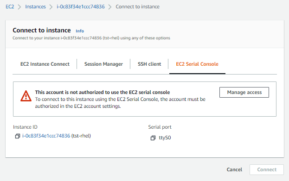
Task: Cancel connecting to the instance
Action: tap(234, 169)
